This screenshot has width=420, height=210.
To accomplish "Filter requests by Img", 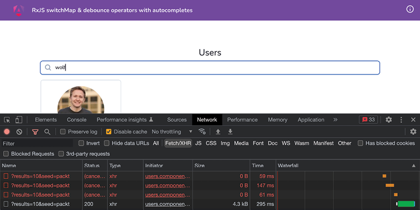I will (x=225, y=143).
